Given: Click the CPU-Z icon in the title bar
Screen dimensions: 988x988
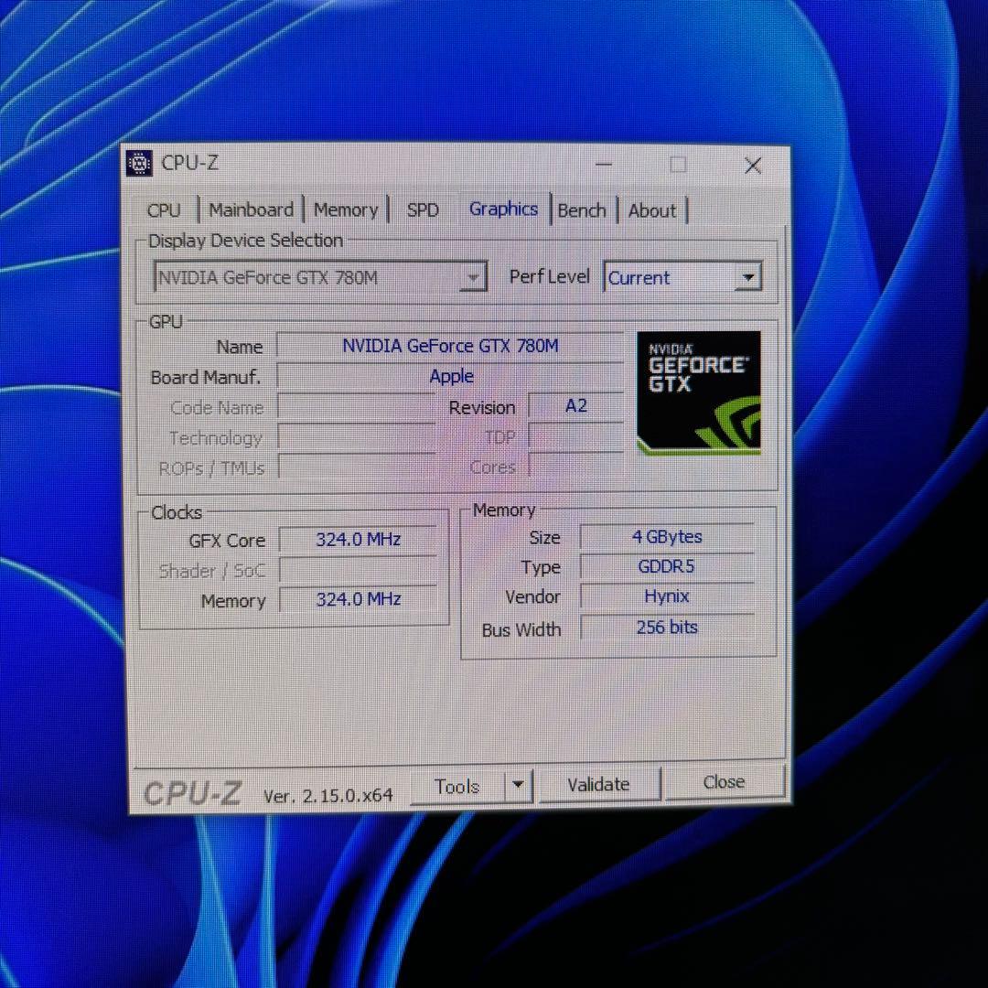Looking at the screenshot, I should pos(140,163).
